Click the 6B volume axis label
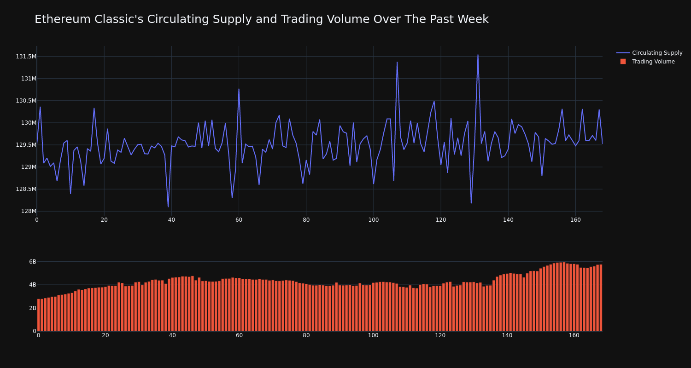Image resolution: width=691 pixels, height=368 pixels. [33, 262]
